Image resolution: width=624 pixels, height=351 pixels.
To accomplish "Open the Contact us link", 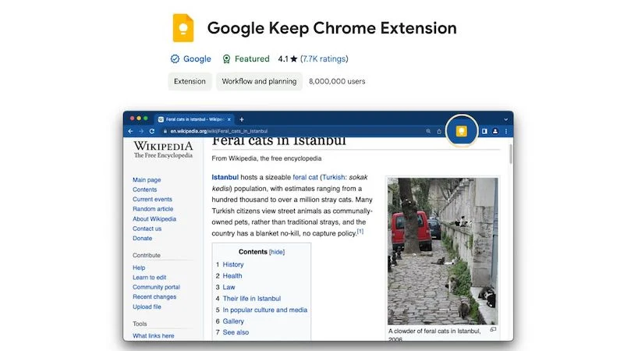I will tap(147, 229).
